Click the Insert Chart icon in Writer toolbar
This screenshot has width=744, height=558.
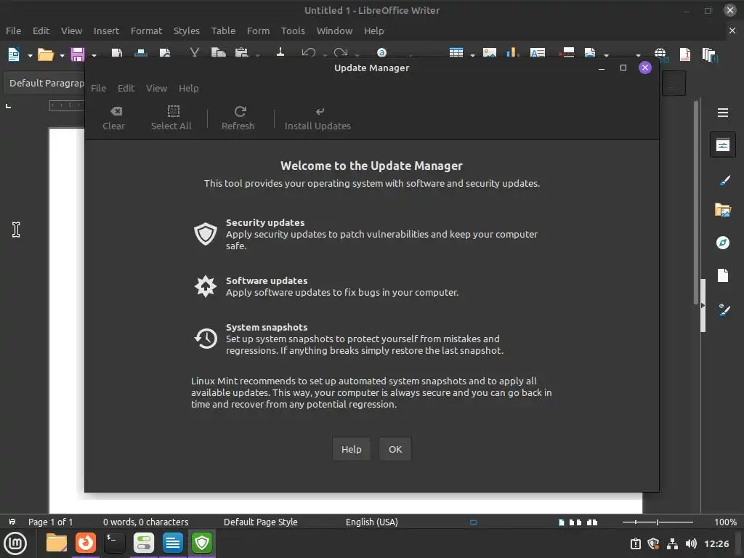pyautogui.click(x=512, y=52)
